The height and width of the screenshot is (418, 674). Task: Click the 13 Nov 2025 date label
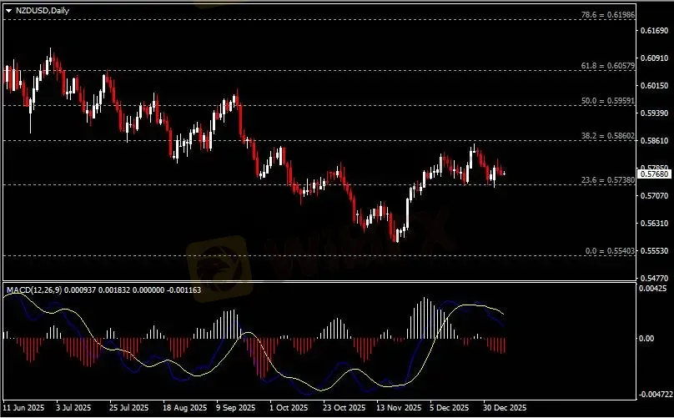[399, 407]
